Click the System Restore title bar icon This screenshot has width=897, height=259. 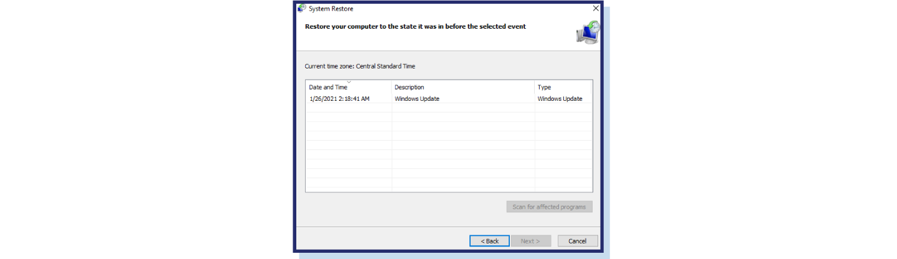[302, 8]
